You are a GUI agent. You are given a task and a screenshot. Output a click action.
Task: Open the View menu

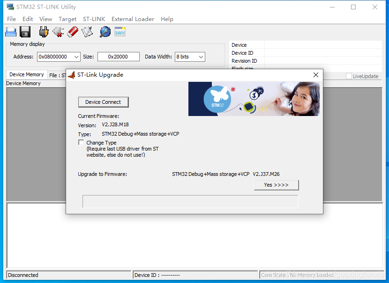click(x=45, y=19)
